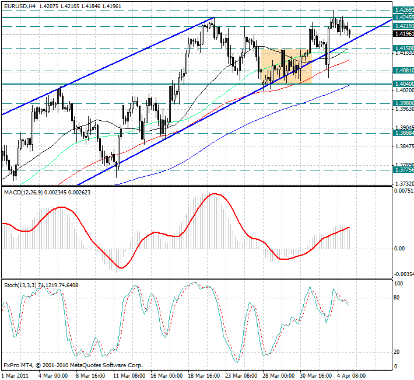This screenshot has width=414, height=380.
Task: Select the 1.4081 price level label
Action: (x=404, y=71)
